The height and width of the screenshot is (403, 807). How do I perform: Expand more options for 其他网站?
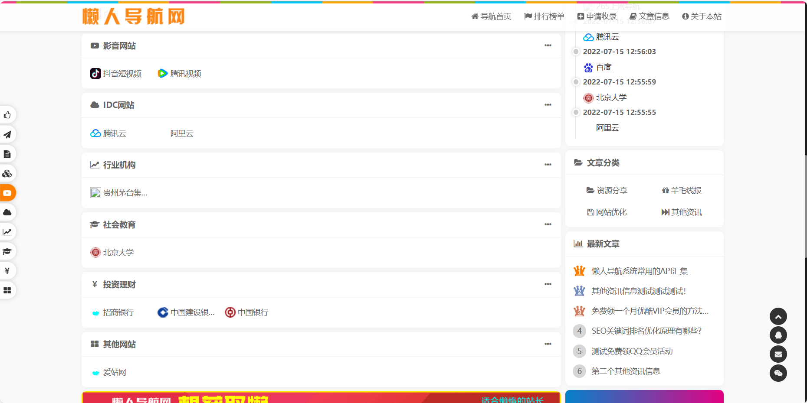(x=548, y=344)
